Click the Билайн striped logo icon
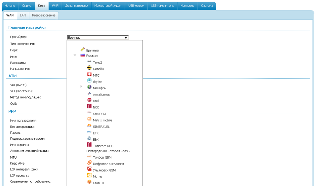The height and width of the screenshot is (186, 316). click(x=89, y=68)
